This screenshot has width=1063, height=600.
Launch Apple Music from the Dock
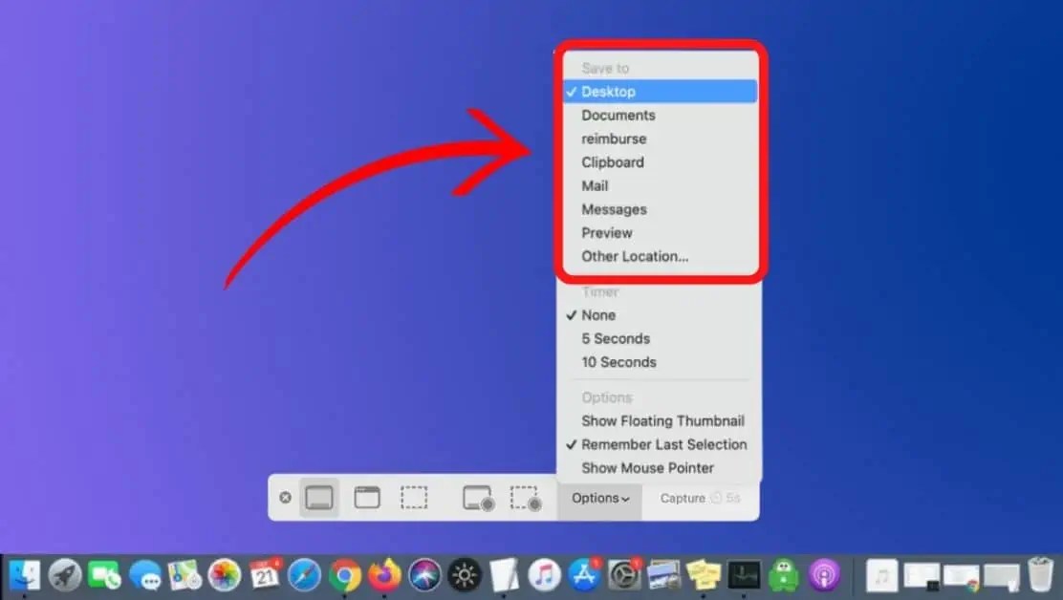click(x=543, y=575)
